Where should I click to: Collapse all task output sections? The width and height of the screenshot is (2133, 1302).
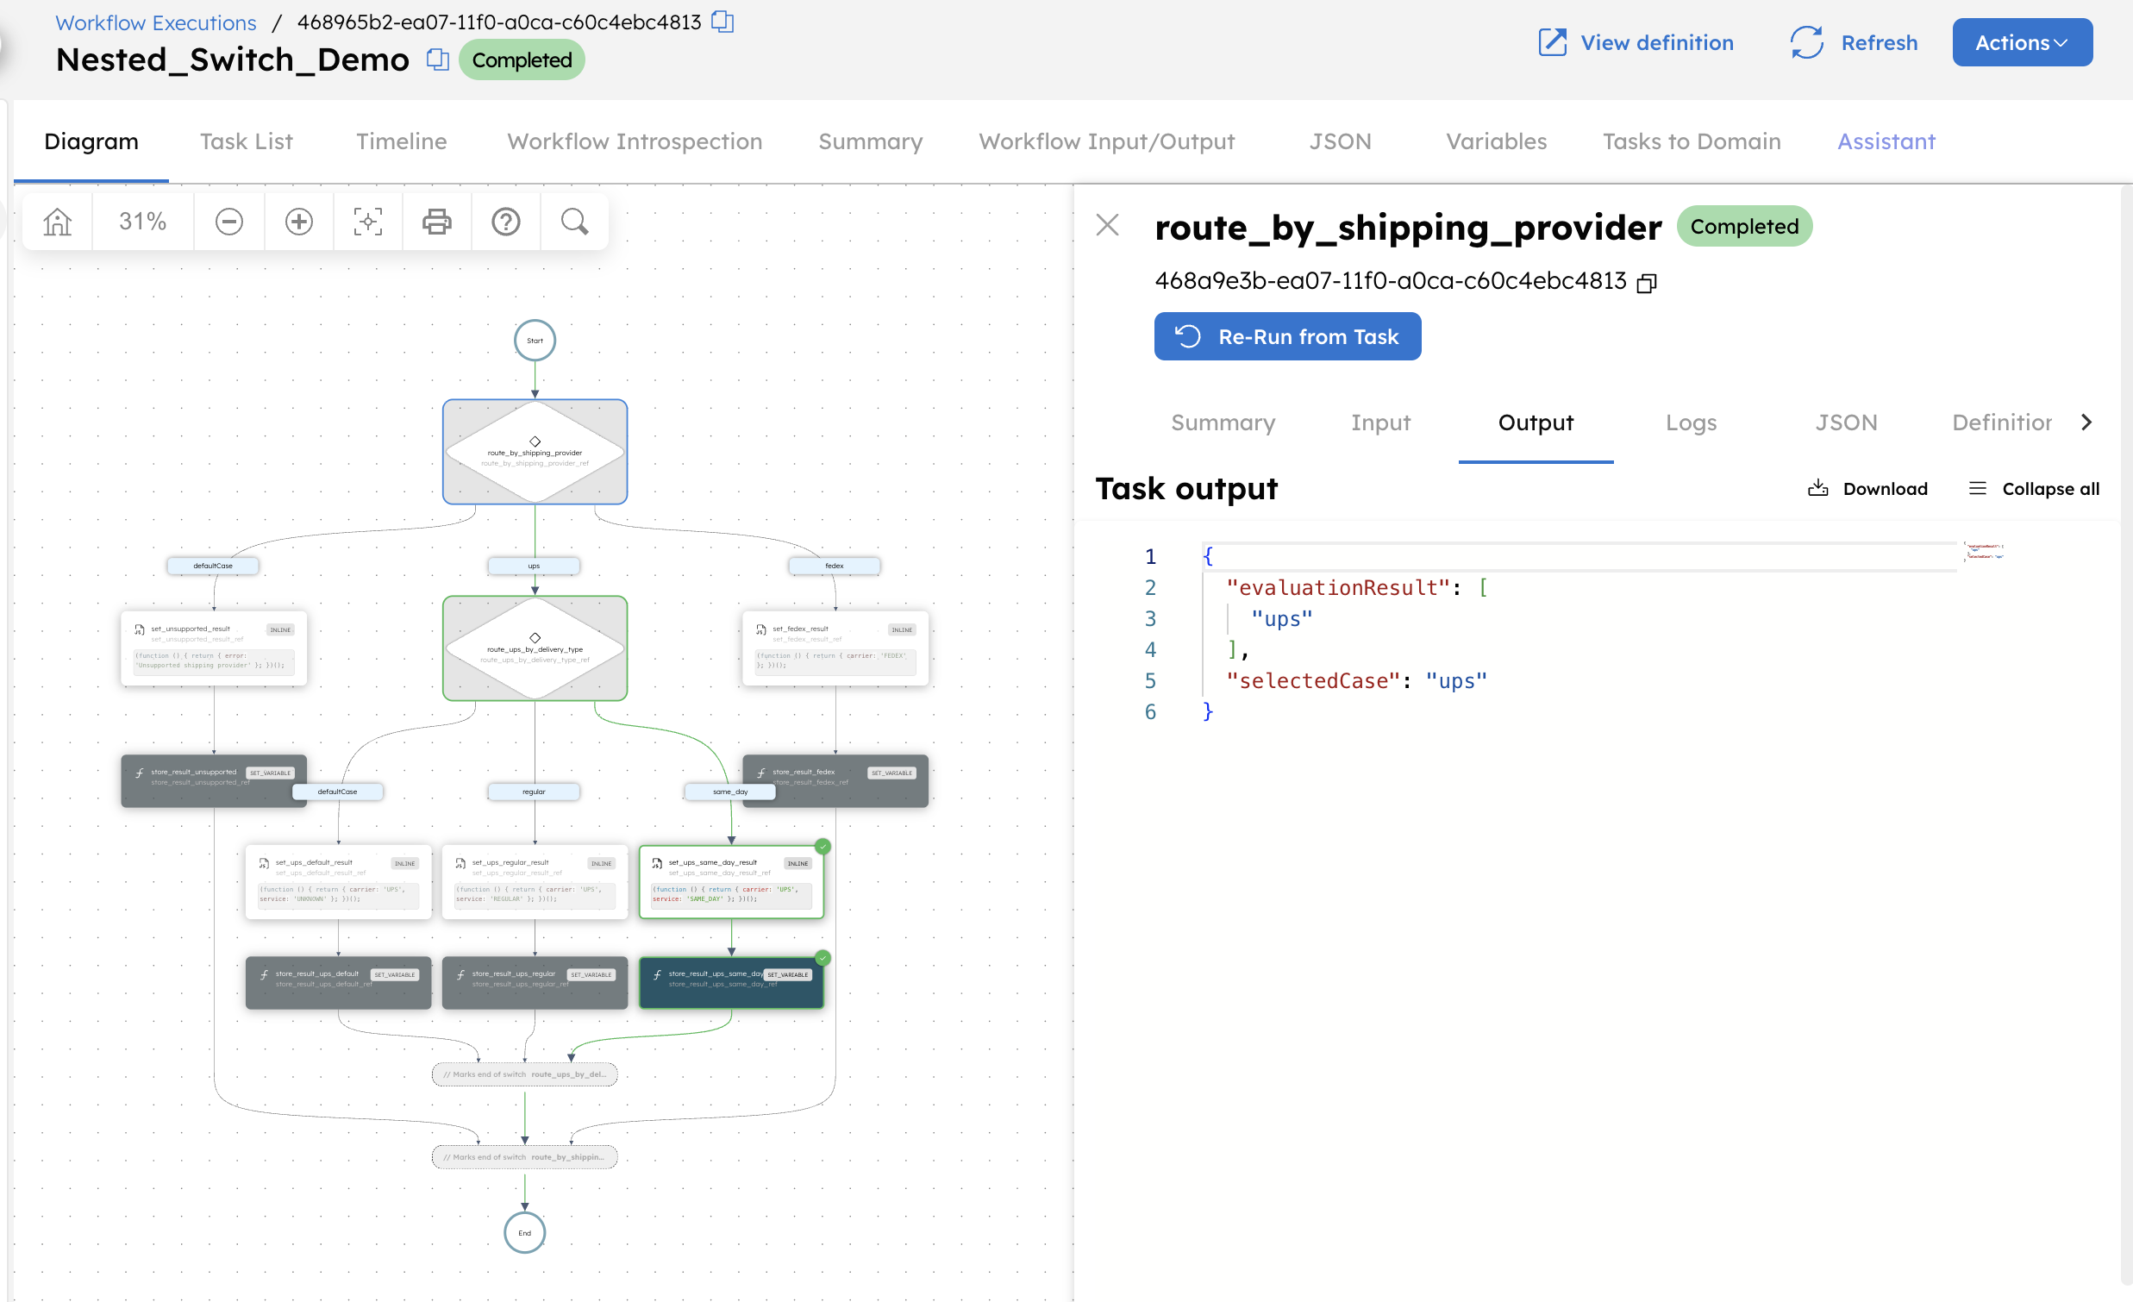(2033, 487)
